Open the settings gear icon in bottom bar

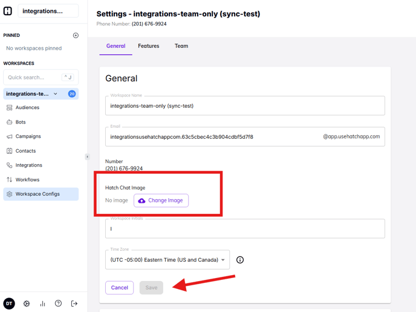27,304
